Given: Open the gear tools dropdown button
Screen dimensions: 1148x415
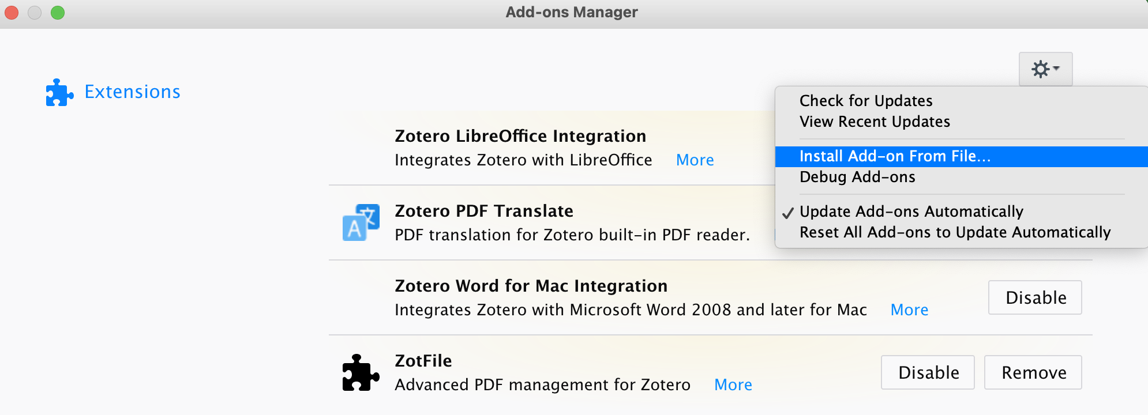Looking at the screenshot, I should click(1045, 69).
